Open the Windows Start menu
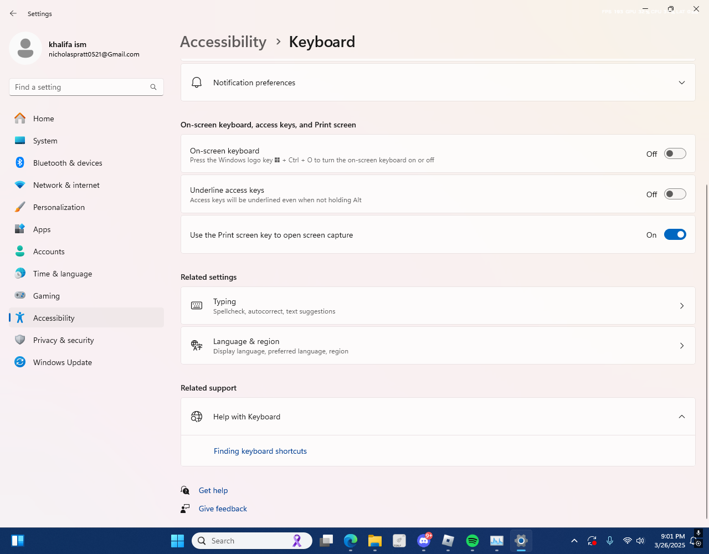Viewport: 709px width, 554px height. tap(177, 541)
